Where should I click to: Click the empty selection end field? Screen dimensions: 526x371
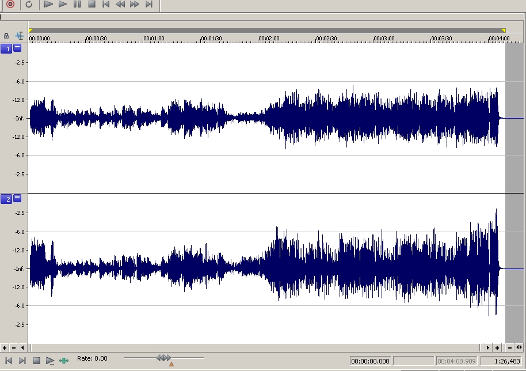(x=413, y=361)
